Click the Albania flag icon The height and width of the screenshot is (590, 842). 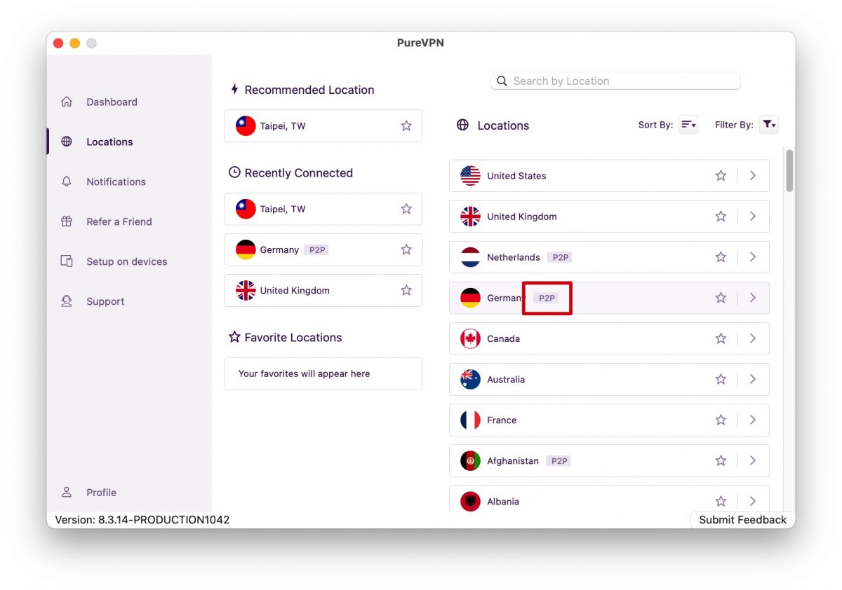[x=470, y=501]
